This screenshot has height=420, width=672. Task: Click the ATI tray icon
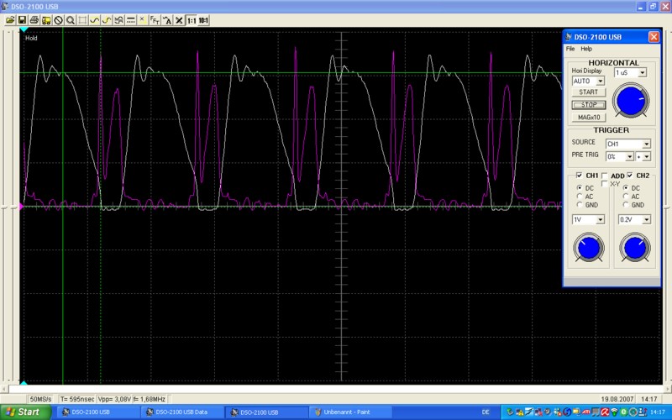coord(585,412)
